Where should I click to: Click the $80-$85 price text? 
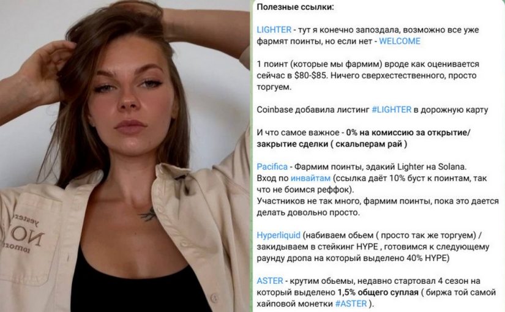[x=310, y=76]
